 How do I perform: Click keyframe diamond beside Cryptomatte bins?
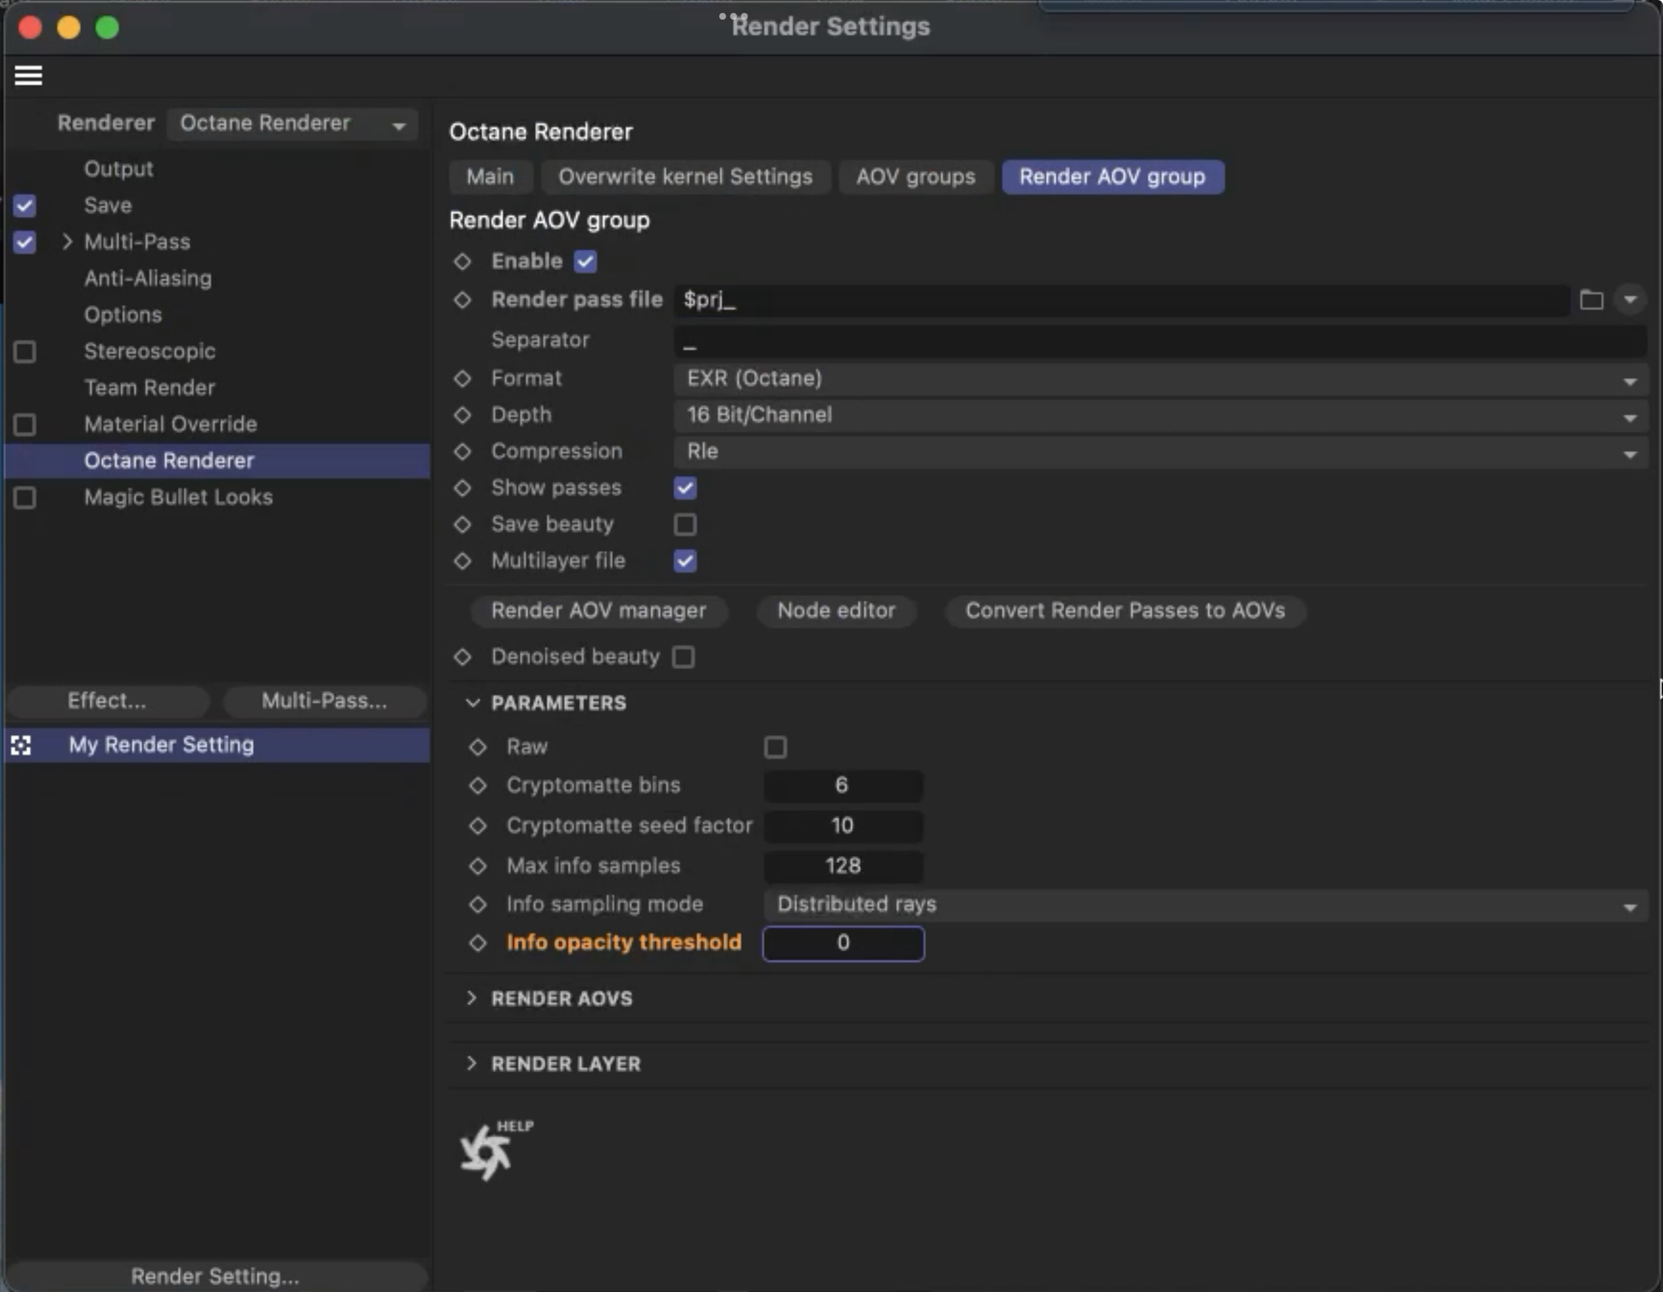[x=478, y=785]
